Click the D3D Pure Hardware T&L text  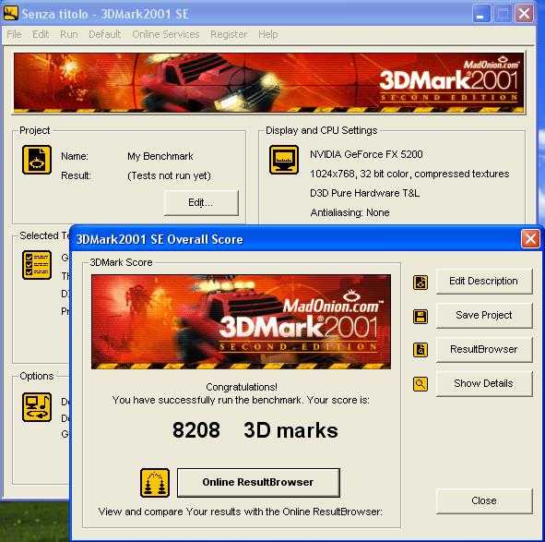(x=364, y=193)
